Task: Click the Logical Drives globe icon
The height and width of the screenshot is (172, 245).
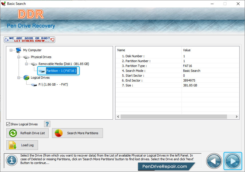Action: click(26, 78)
